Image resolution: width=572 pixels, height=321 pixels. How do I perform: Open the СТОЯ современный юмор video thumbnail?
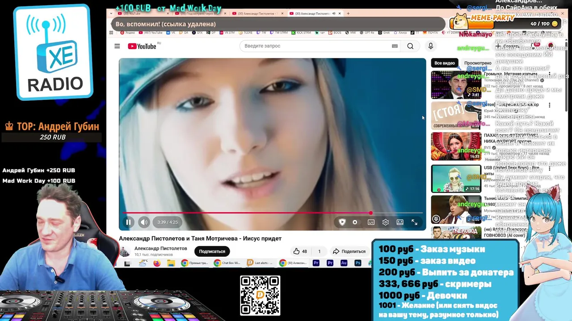tap(456, 115)
